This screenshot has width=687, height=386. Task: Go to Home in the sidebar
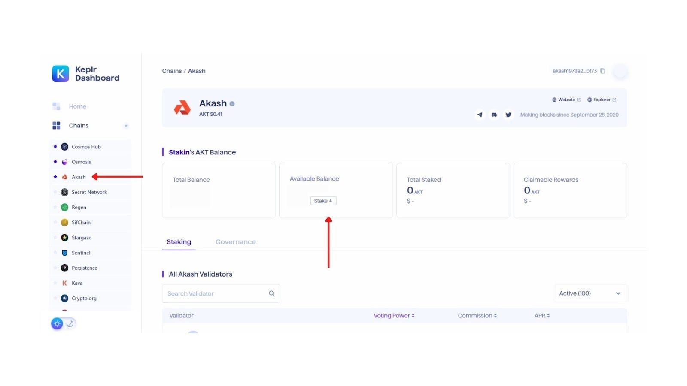pos(77,106)
